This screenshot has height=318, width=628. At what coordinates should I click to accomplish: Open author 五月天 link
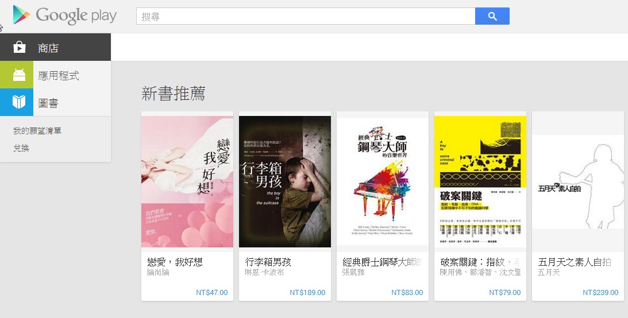tap(549, 273)
